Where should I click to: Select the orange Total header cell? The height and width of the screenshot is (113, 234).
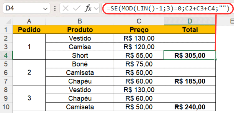point(190,30)
